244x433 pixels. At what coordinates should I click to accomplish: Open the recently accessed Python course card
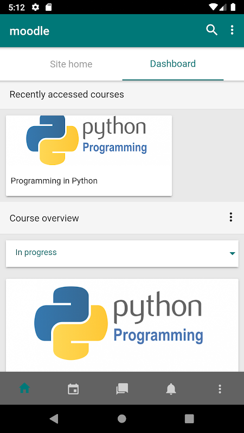(89, 156)
